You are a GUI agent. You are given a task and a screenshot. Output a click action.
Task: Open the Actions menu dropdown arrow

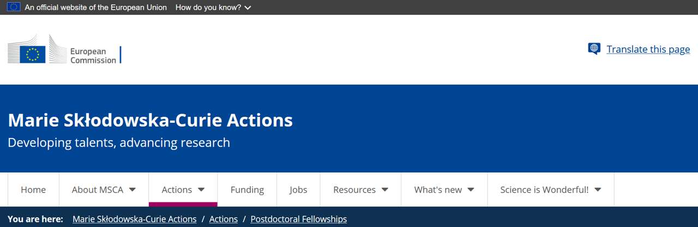(x=201, y=189)
